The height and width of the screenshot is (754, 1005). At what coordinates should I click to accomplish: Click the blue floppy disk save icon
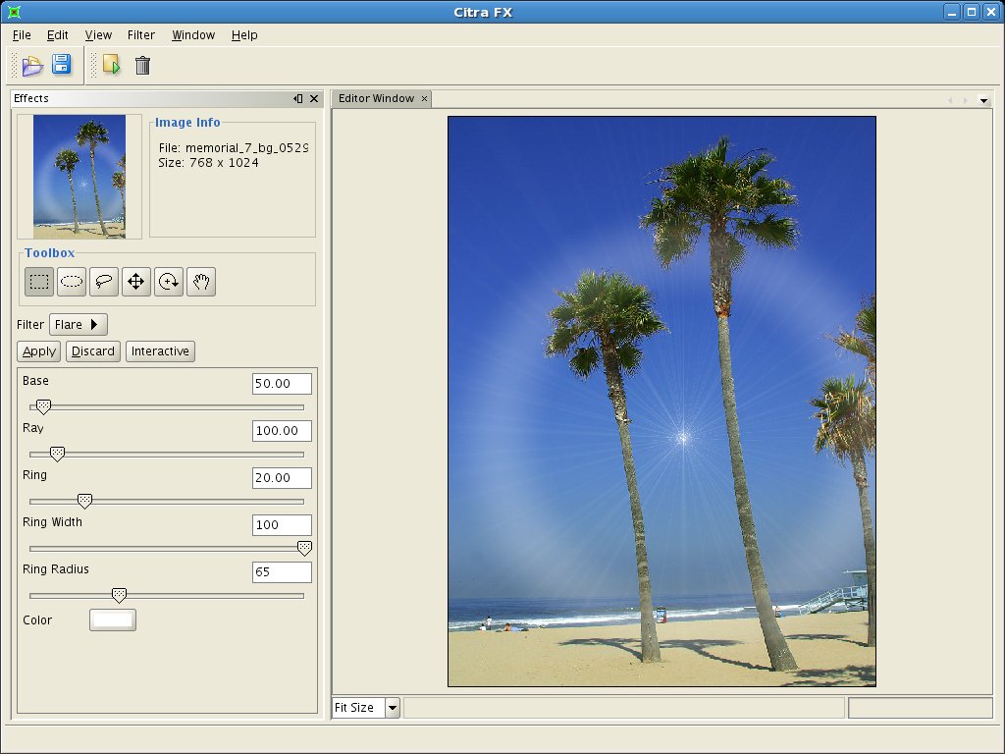tap(61, 65)
